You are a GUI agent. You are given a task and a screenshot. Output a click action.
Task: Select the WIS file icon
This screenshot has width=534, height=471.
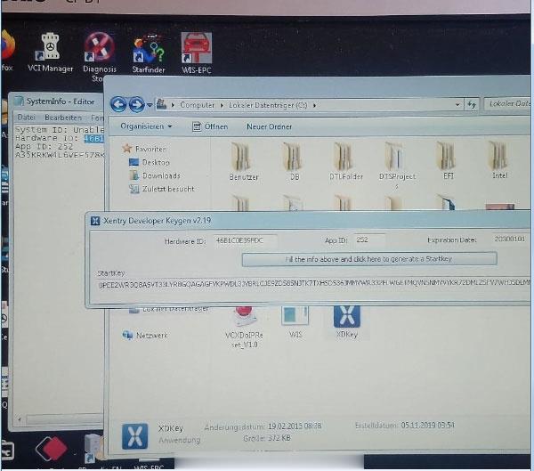[295, 322]
